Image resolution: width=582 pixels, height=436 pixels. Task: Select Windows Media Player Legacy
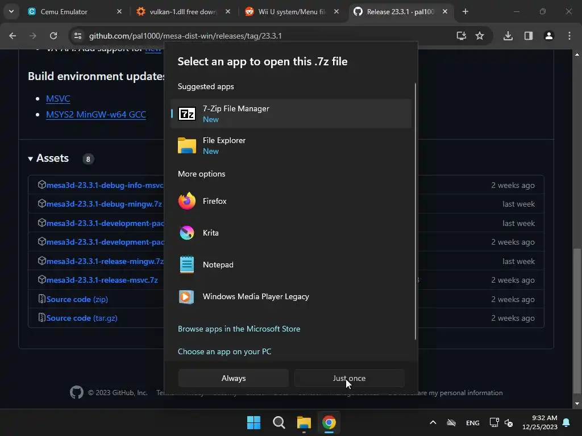pos(291,296)
